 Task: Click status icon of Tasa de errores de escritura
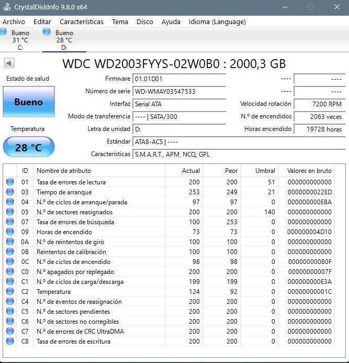tap(10, 341)
